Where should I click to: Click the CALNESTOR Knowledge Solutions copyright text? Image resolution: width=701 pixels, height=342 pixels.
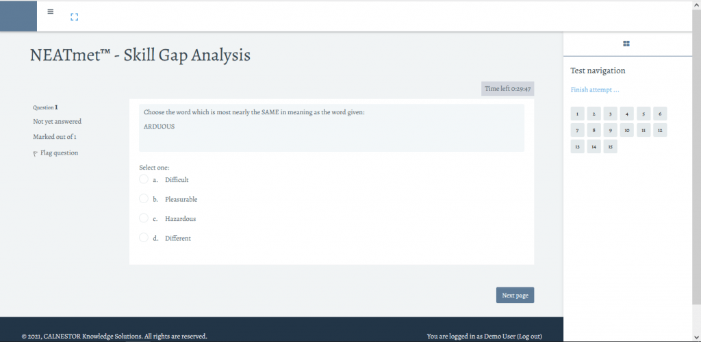pyautogui.click(x=114, y=337)
